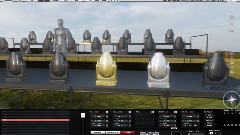240x135 pixels.
Task: Click the Duplicate button
Action: (112, 132)
